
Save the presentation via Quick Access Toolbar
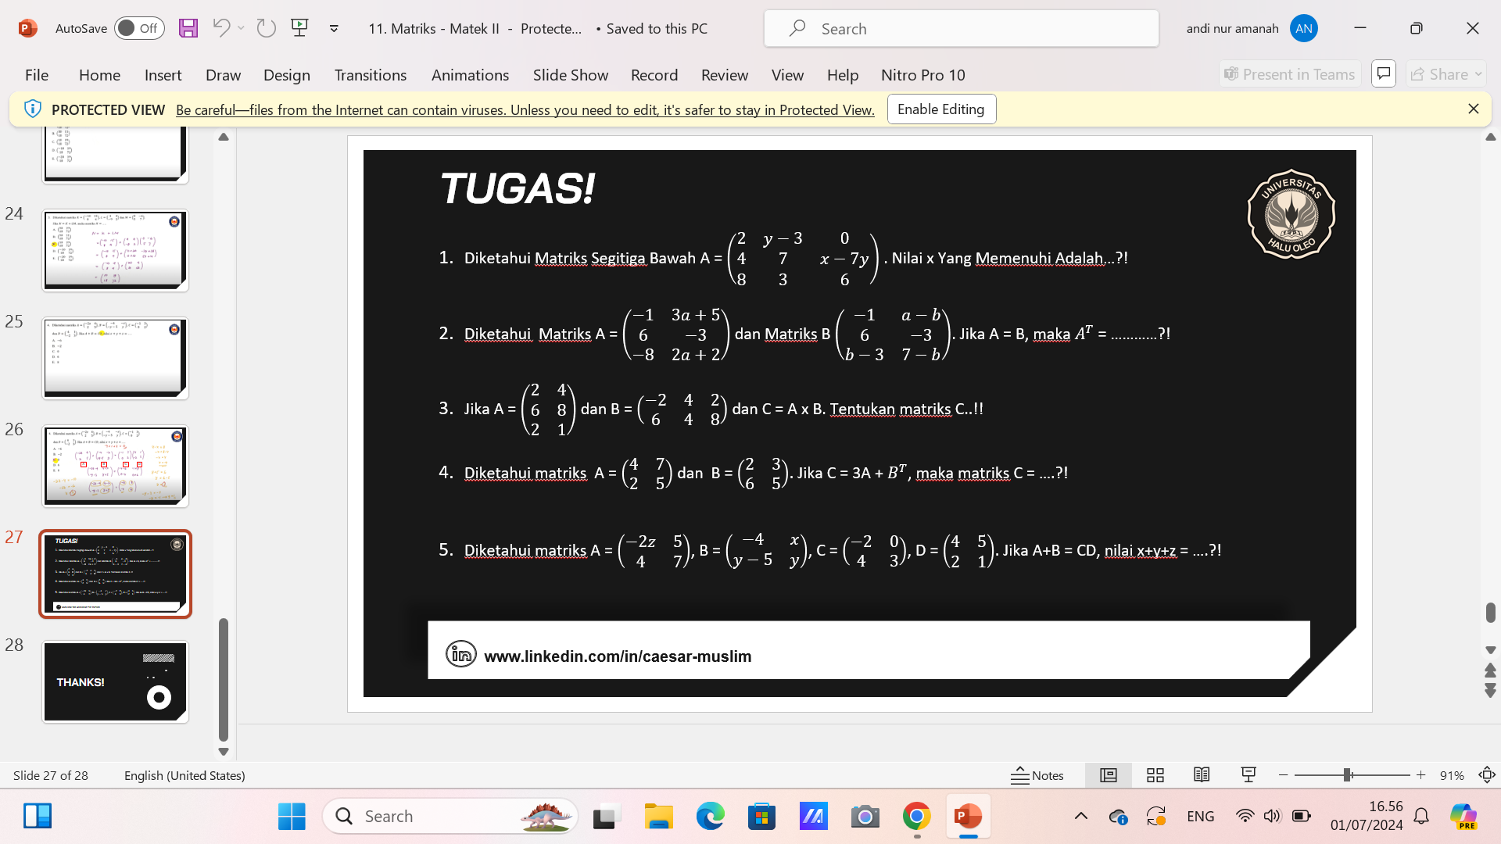(188, 28)
